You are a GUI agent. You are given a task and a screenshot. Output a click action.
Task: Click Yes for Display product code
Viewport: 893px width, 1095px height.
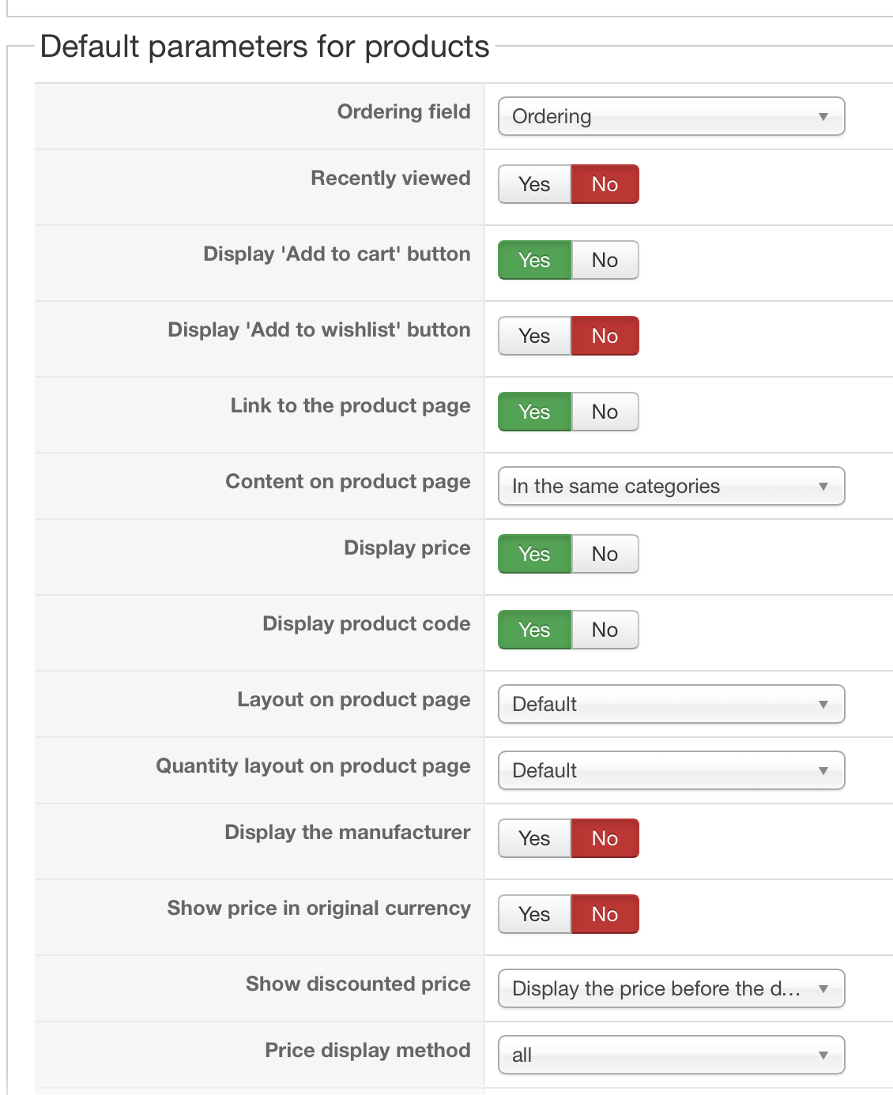click(x=534, y=630)
